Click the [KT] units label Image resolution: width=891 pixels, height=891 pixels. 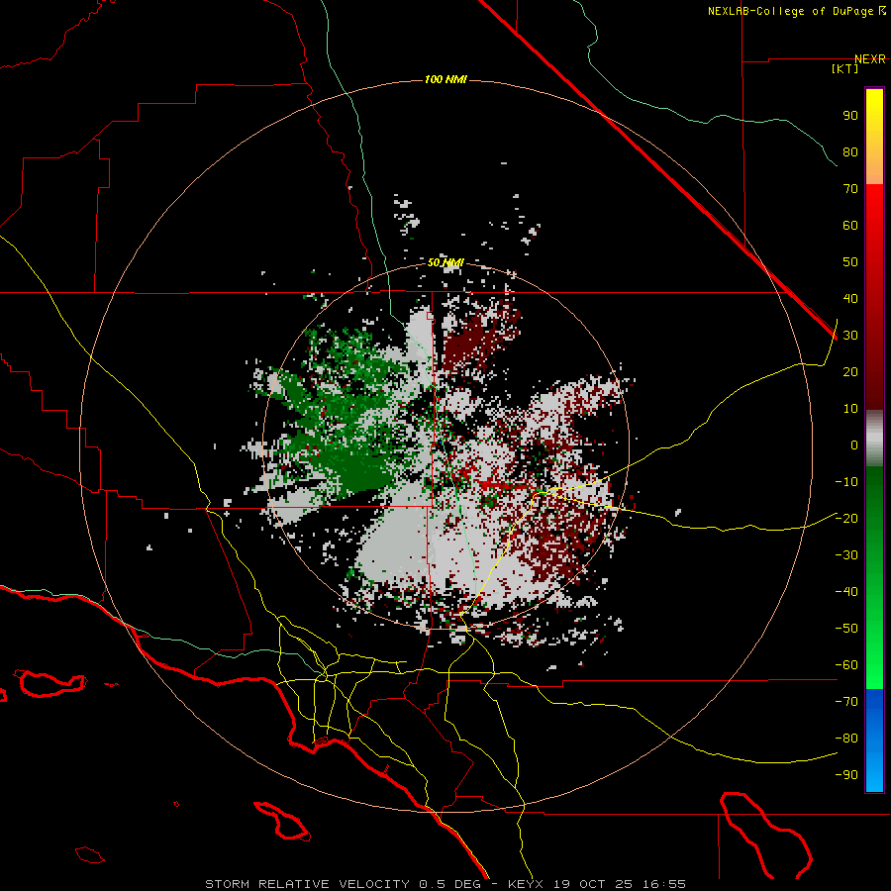coord(844,68)
